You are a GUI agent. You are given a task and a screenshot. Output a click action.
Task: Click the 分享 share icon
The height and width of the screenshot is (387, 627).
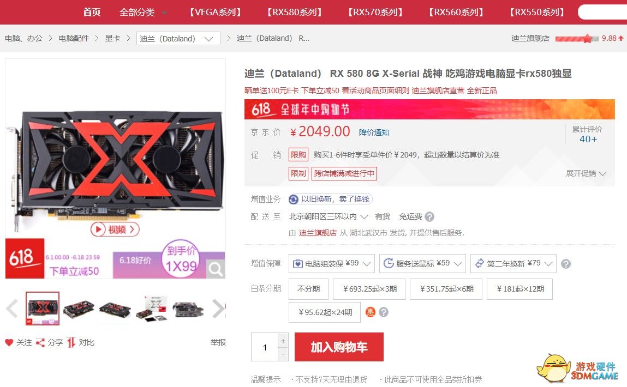pos(40,342)
